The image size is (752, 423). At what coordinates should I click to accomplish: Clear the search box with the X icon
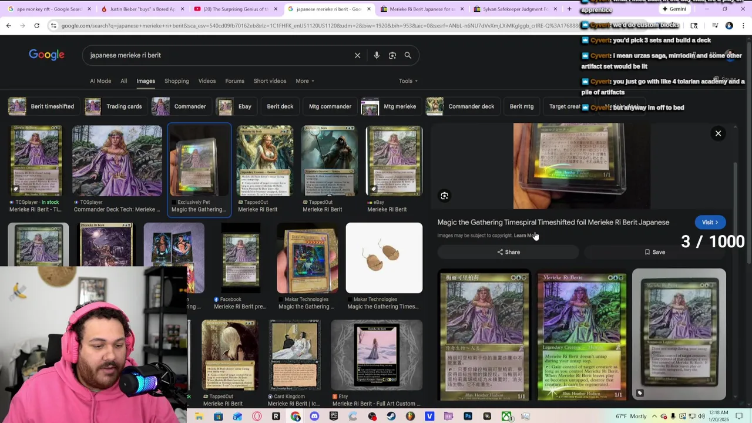point(357,55)
